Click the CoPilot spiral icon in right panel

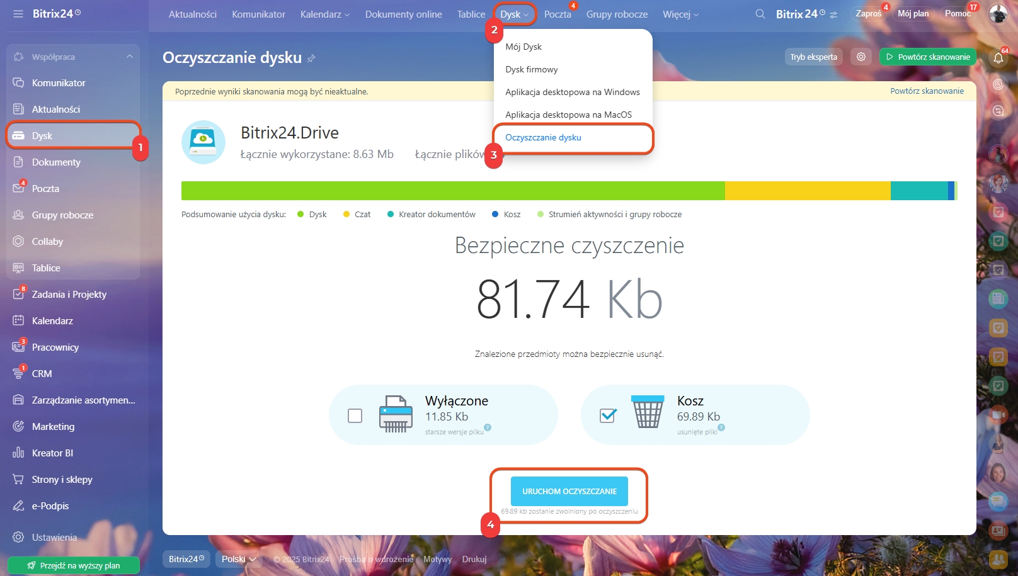click(x=998, y=84)
